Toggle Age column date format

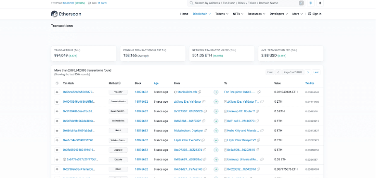(x=156, y=83)
